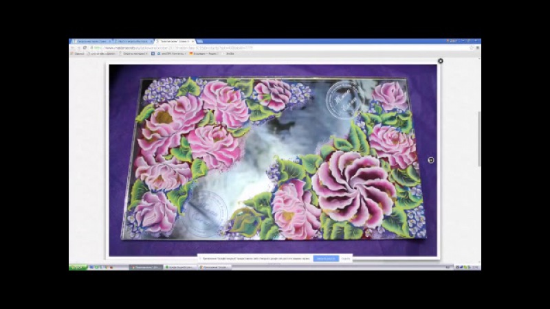Image resolution: width=550 pixels, height=309 pixels.
Task: Click the browser forward arrow
Action: click(x=78, y=47)
